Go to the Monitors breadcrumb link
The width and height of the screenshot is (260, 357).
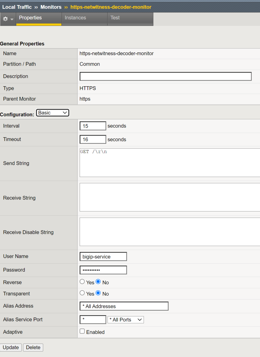[x=51, y=7]
